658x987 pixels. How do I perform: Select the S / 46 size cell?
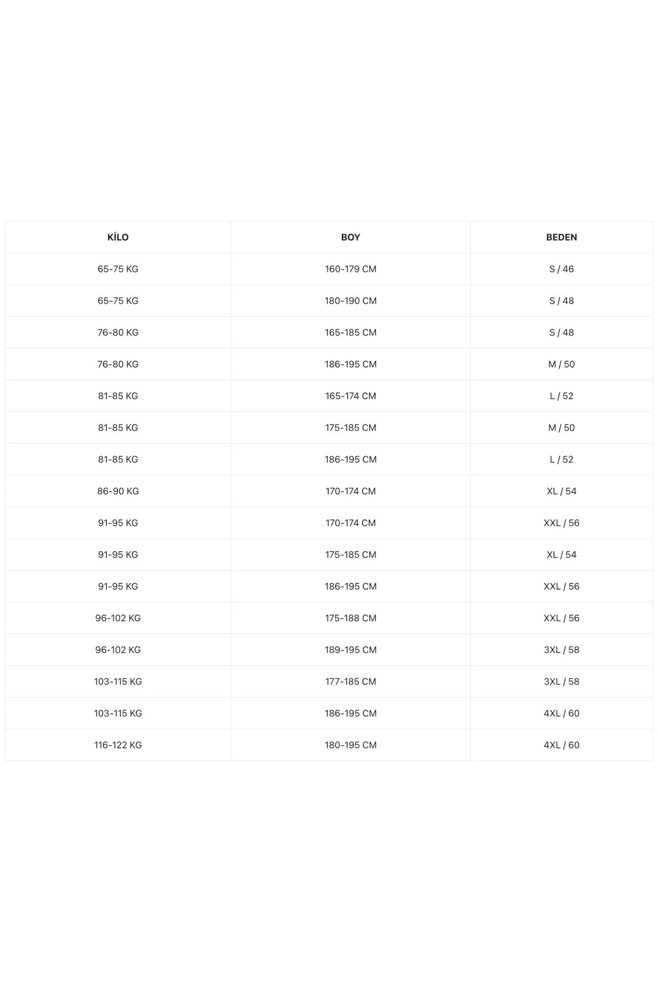tap(561, 269)
